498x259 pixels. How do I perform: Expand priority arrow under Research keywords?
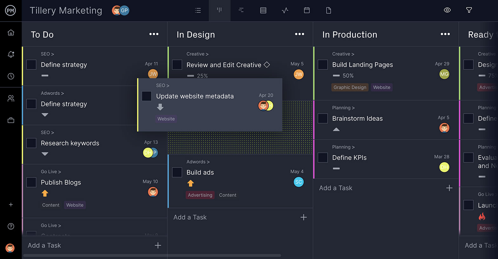tap(45, 154)
